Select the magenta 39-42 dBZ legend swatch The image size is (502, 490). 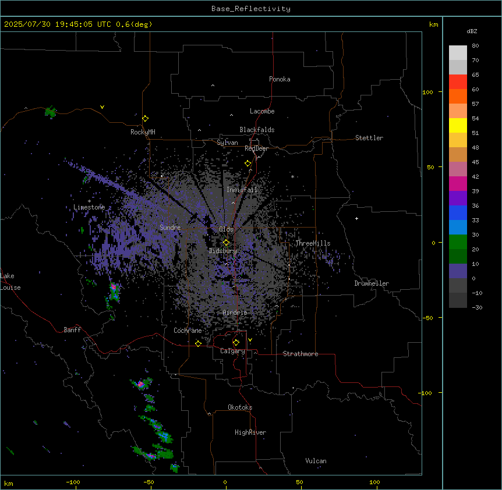click(x=458, y=183)
